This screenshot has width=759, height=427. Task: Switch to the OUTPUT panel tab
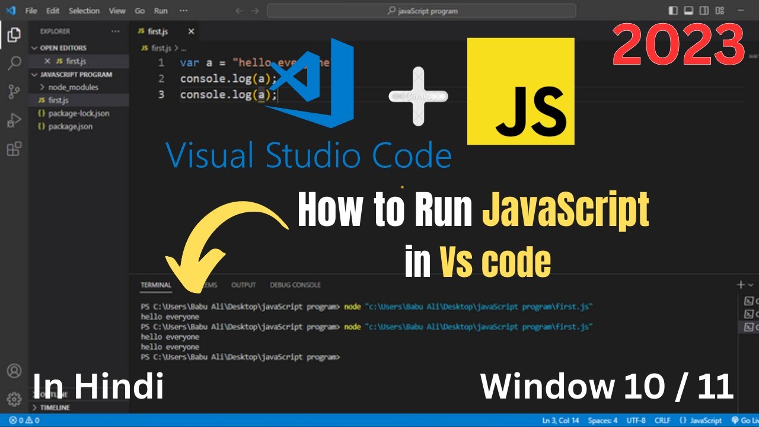point(243,285)
